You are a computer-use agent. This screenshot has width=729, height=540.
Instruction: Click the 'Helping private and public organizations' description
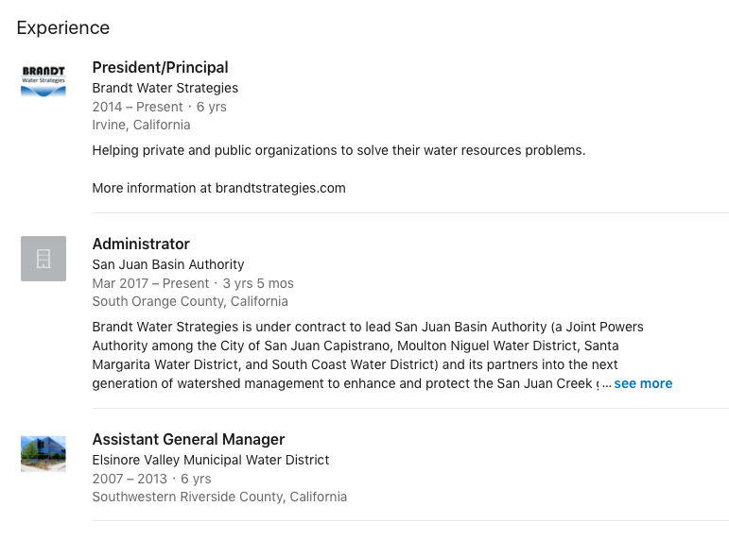coord(338,150)
